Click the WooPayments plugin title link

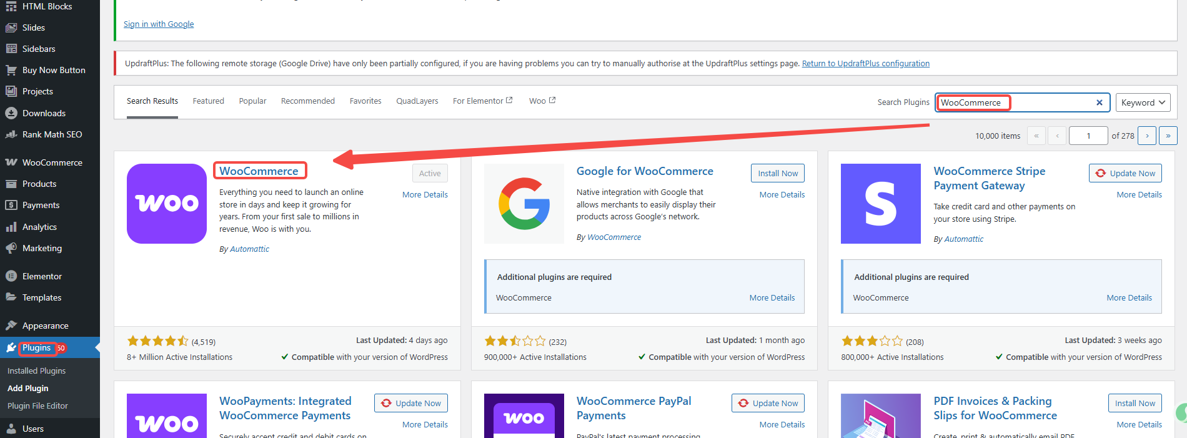click(286, 408)
